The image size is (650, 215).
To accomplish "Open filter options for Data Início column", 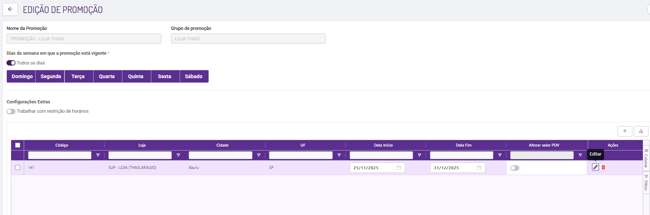I will point(420,155).
